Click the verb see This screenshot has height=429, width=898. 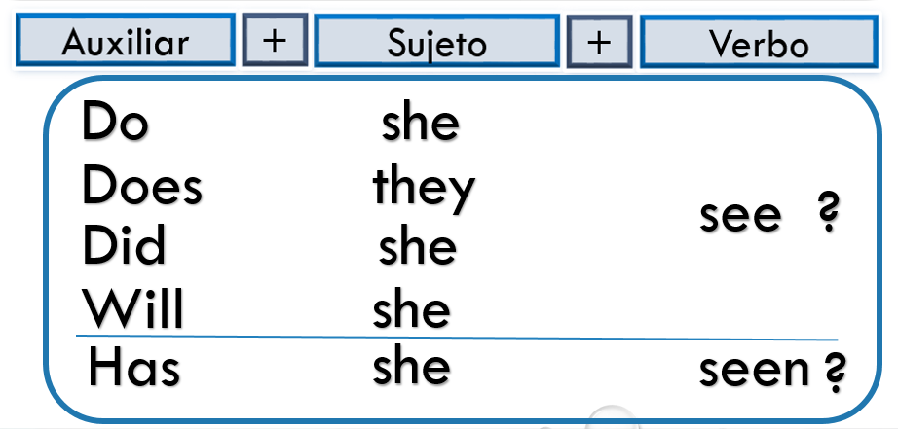[740, 216]
